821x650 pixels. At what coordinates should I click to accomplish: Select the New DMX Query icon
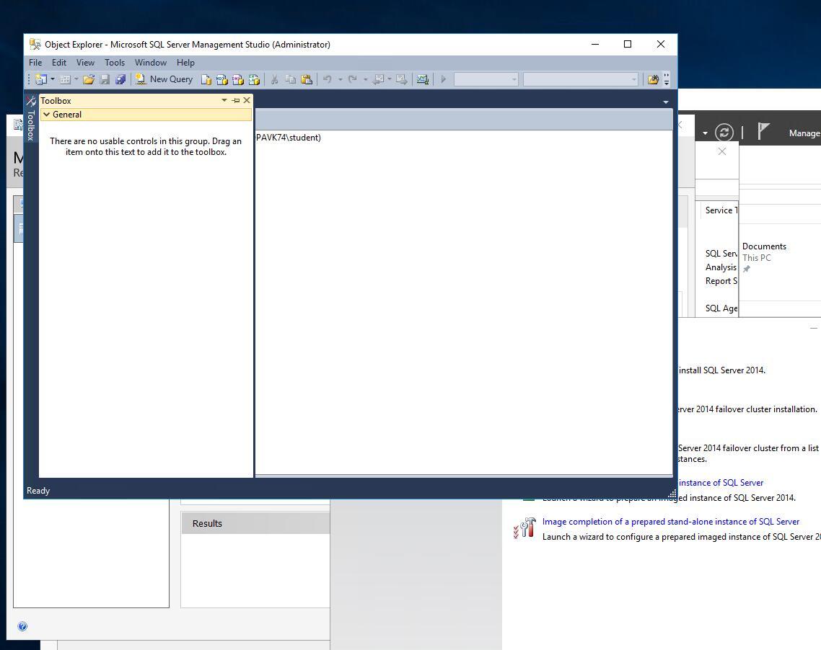[237, 79]
